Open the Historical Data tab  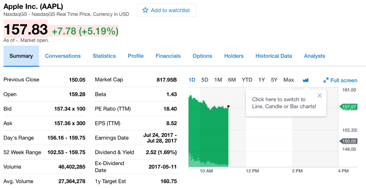click(274, 56)
